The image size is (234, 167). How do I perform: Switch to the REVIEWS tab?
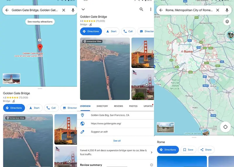point(118,106)
